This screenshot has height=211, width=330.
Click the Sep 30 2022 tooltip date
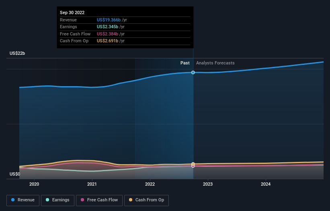(72, 12)
